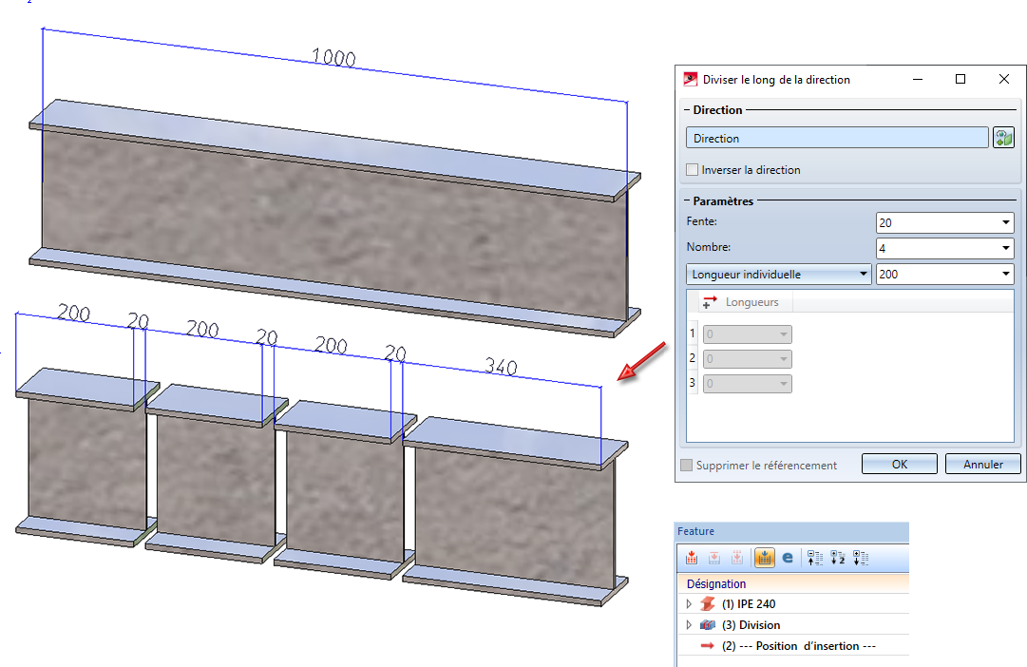Click row number 1 in Longueurs list
This screenshot has height=667, width=1027.
point(693,333)
